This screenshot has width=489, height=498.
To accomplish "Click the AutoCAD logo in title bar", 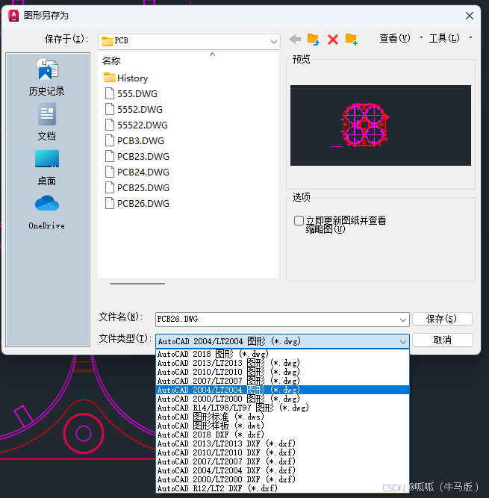I will 13,16.
